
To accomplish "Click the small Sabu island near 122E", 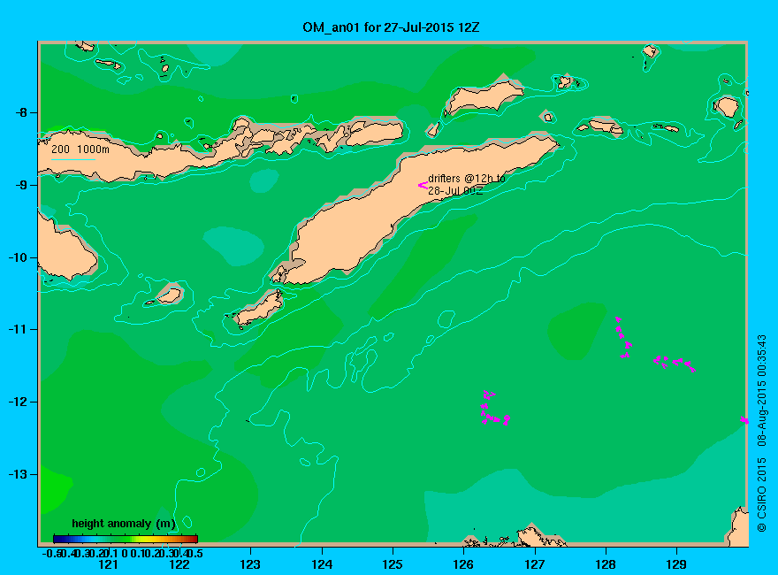I will pyautogui.click(x=170, y=295).
